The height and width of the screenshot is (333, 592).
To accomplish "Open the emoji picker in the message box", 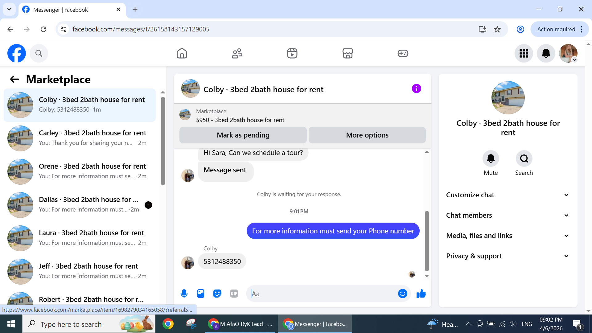I will pos(403,294).
